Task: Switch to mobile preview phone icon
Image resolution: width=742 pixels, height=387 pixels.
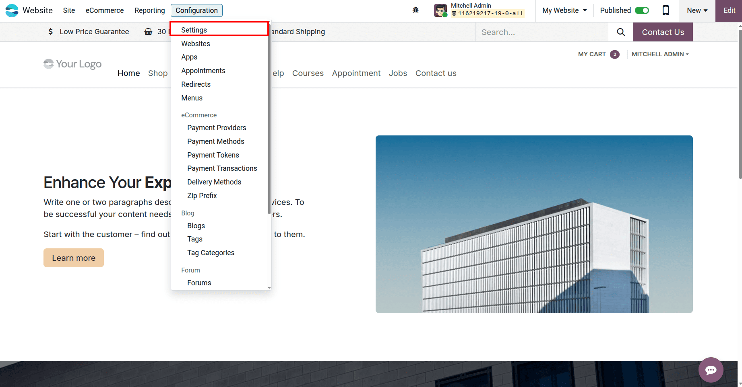Action: pyautogui.click(x=666, y=10)
